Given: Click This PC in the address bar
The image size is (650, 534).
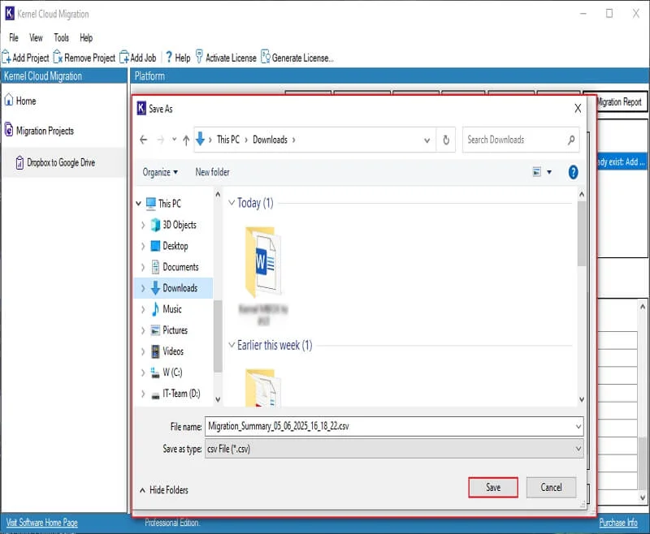Looking at the screenshot, I should (228, 140).
